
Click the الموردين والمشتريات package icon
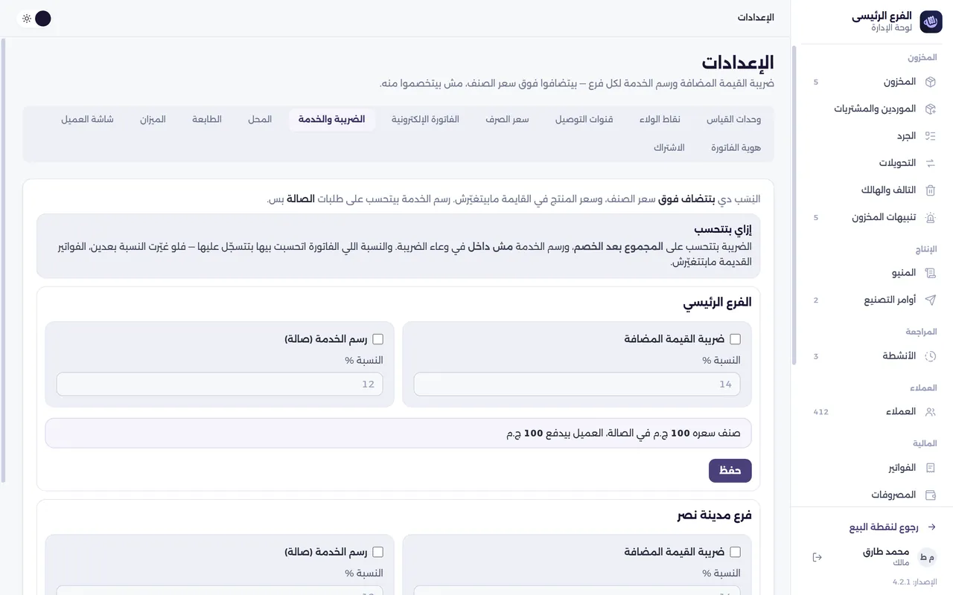pyautogui.click(x=930, y=109)
